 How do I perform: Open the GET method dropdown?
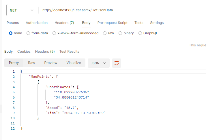(x=22, y=10)
